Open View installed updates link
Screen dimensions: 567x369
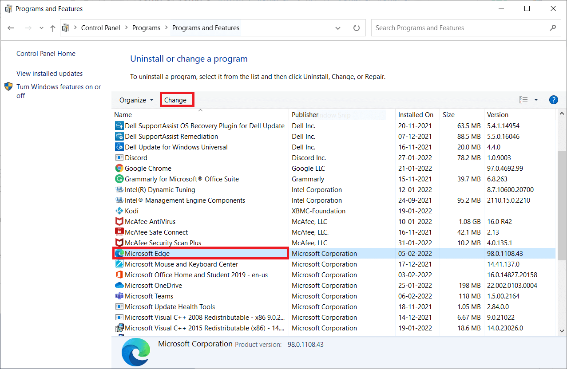[49, 74]
